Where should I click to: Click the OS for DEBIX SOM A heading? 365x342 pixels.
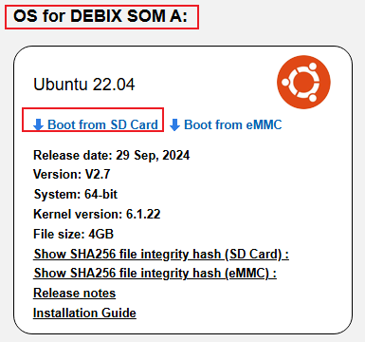click(x=100, y=16)
